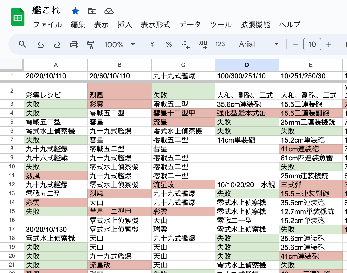The width and height of the screenshot is (347, 273).
Task: Increase decimal places
Action: (203, 44)
